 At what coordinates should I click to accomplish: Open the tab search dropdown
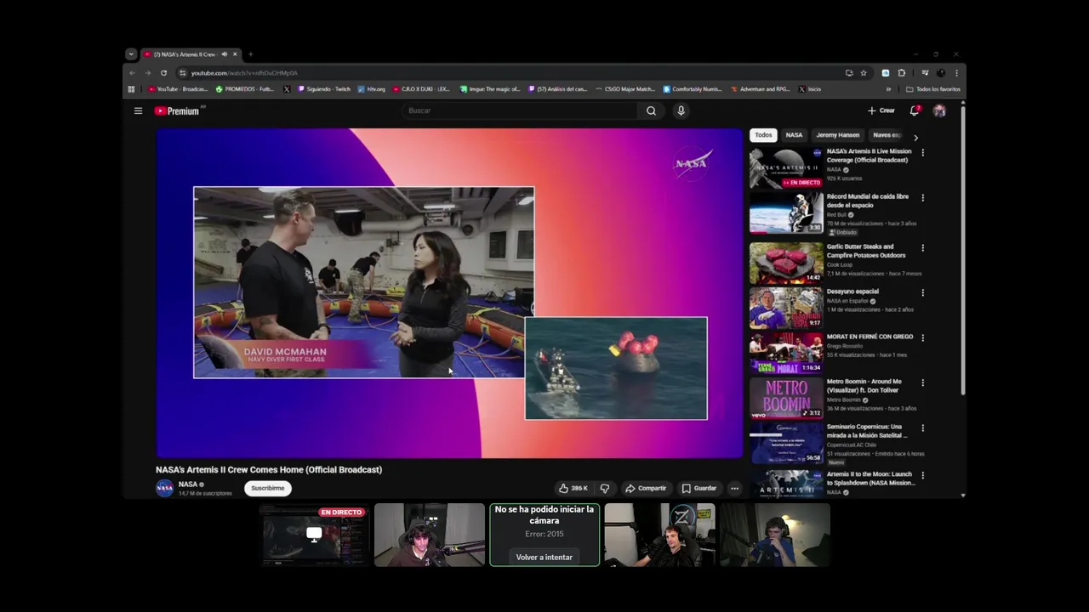(130, 54)
